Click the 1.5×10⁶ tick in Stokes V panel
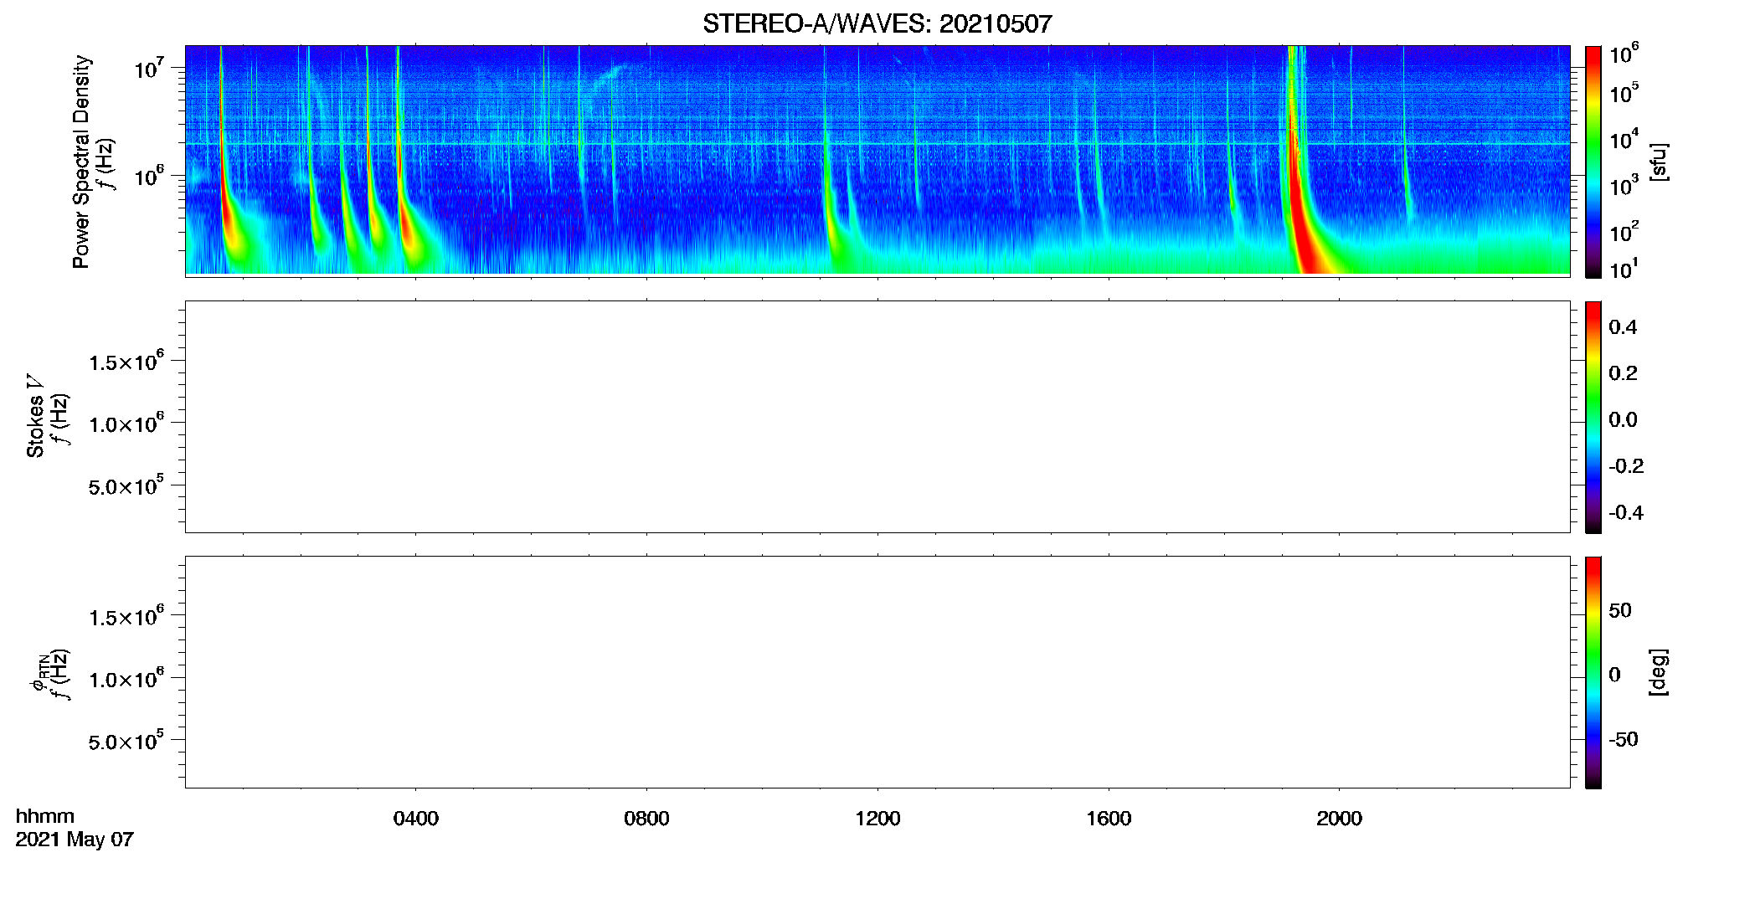Image resolution: width=1755 pixels, height=904 pixels. [x=126, y=361]
